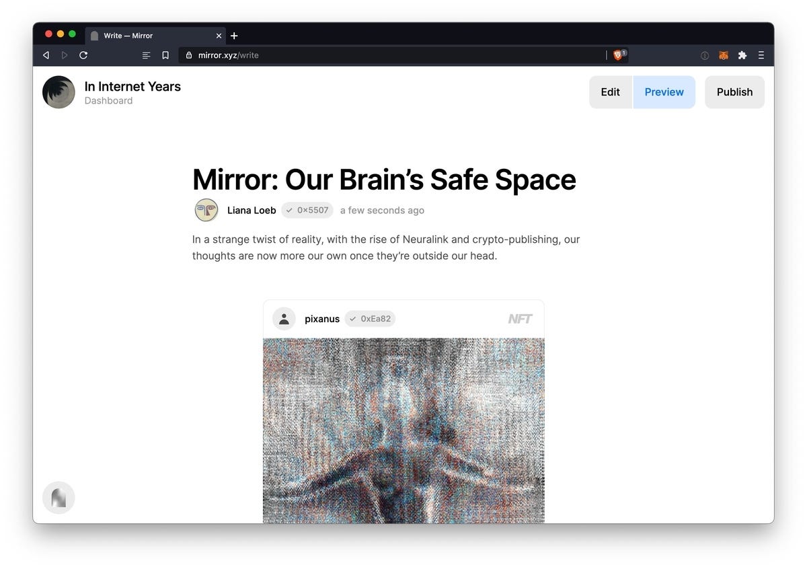Click the article title 'Mirror: Our Brain's Safe Space'

[384, 180]
